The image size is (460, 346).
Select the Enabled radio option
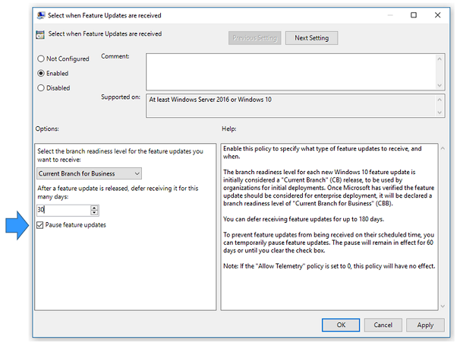[41, 74]
